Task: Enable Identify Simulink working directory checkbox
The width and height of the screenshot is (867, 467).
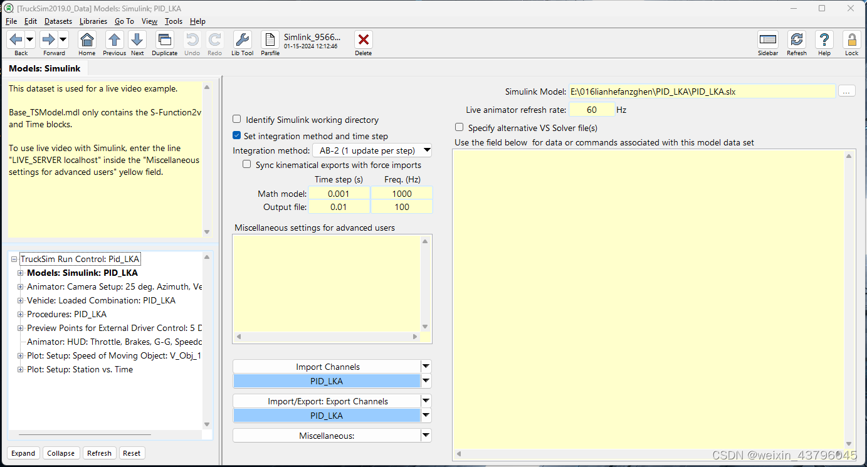Action: click(237, 119)
